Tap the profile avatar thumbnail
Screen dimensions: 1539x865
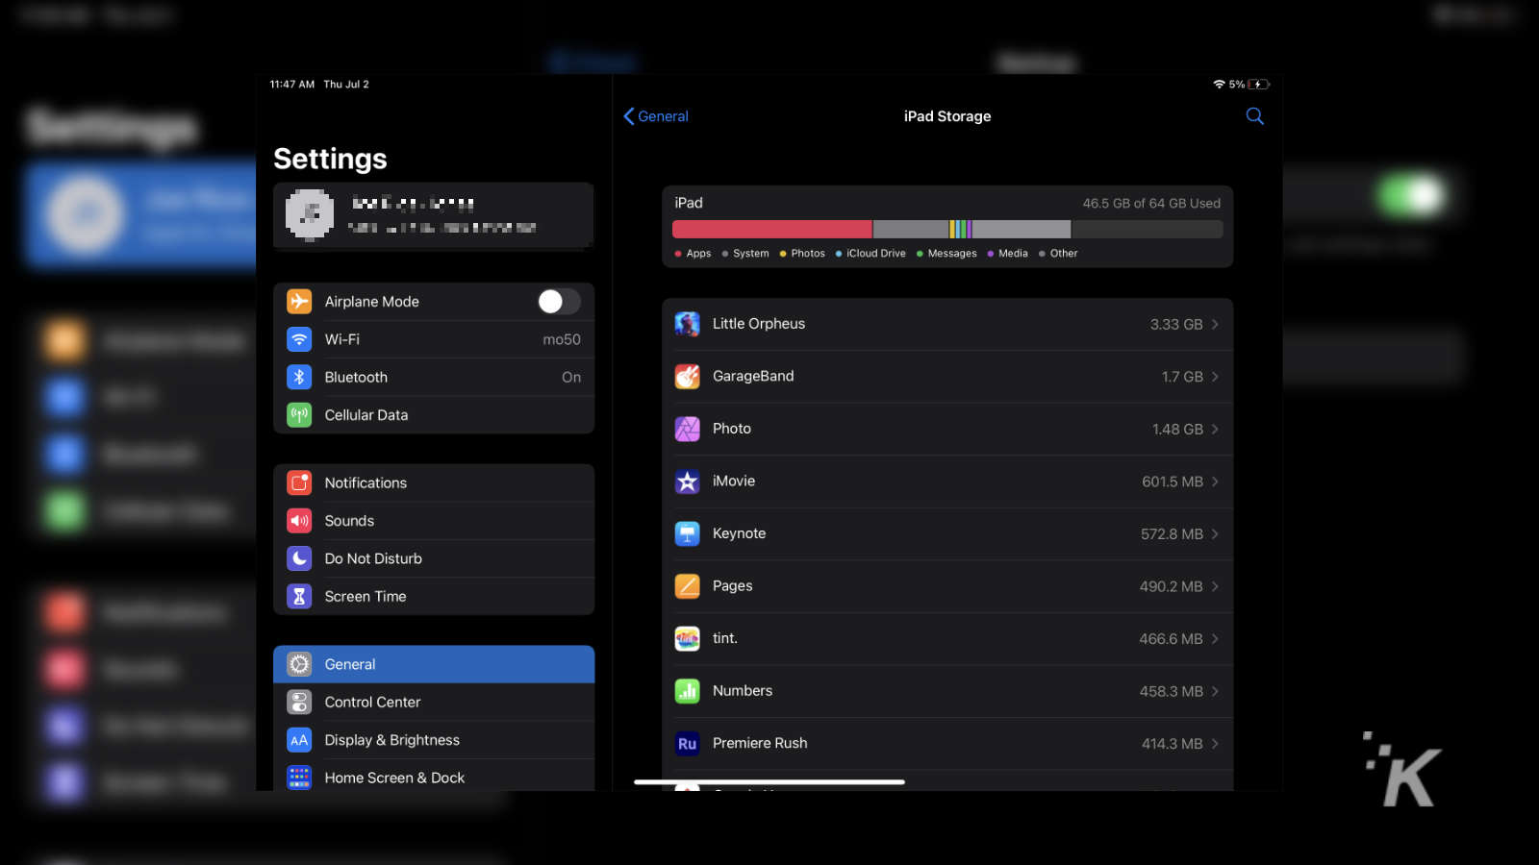(310, 214)
